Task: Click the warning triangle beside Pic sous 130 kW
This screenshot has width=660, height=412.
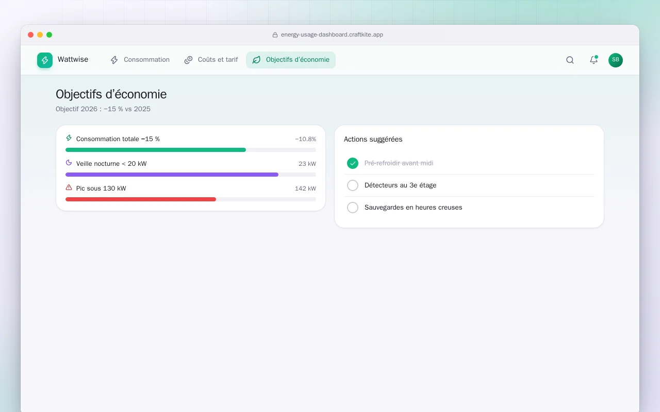Action: (69, 187)
